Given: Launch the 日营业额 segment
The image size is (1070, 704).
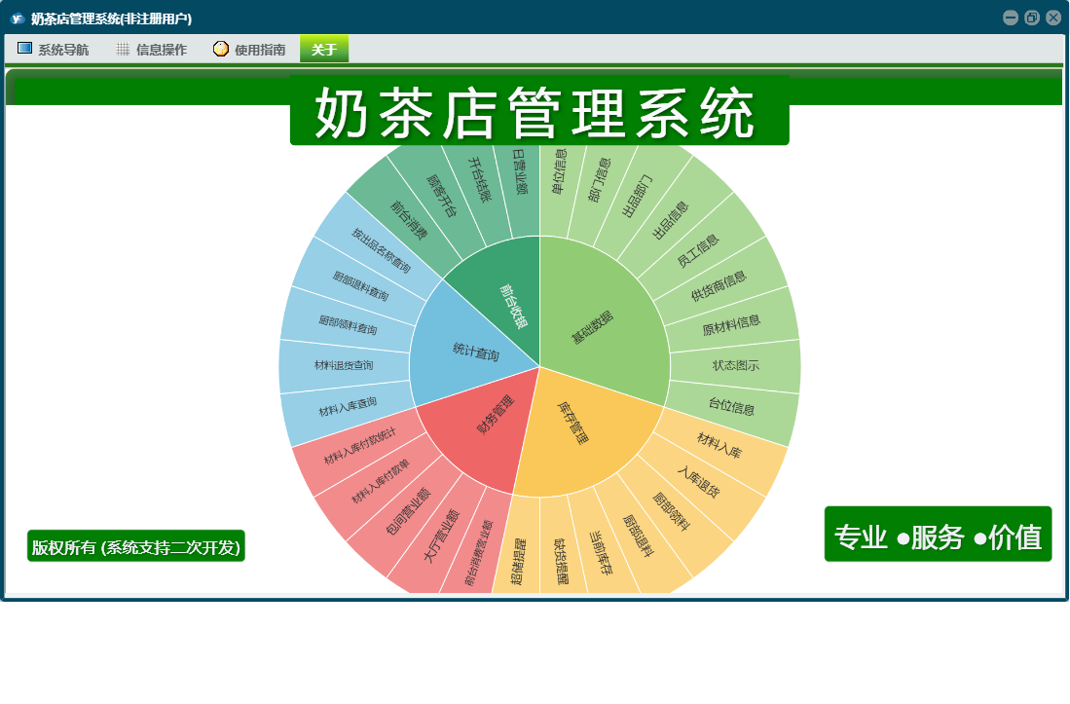Looking at the screenshot, I should [x=520, y=172].
